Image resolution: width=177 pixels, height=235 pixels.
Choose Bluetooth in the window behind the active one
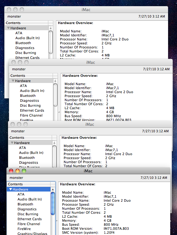coord(27,158)
